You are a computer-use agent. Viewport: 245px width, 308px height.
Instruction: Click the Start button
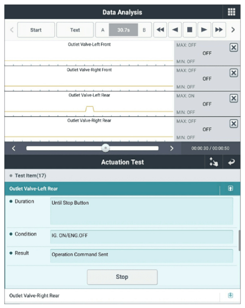tap(36, 30)
